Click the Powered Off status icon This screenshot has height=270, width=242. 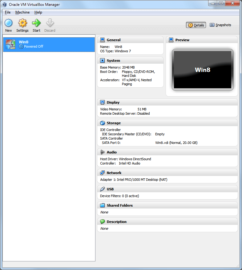click(21, 46)
